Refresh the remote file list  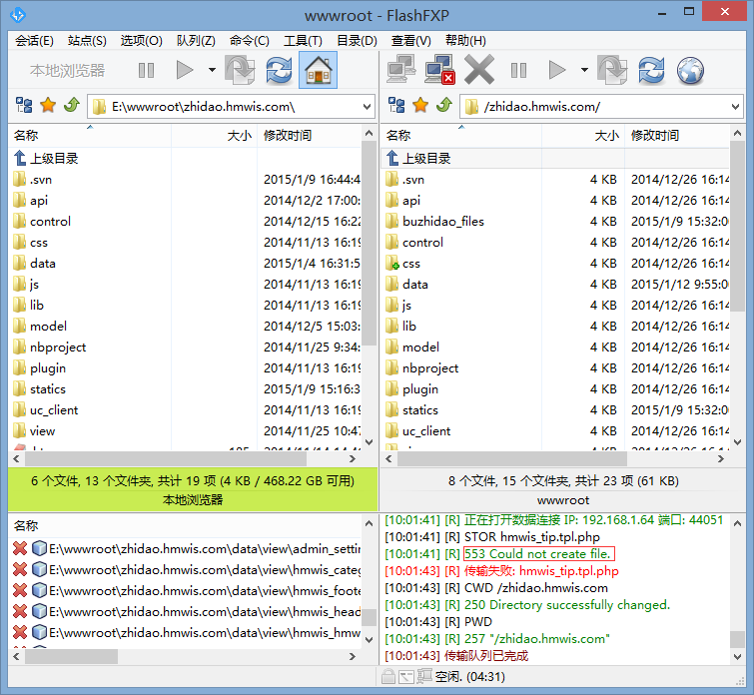[x=651, y=70]
